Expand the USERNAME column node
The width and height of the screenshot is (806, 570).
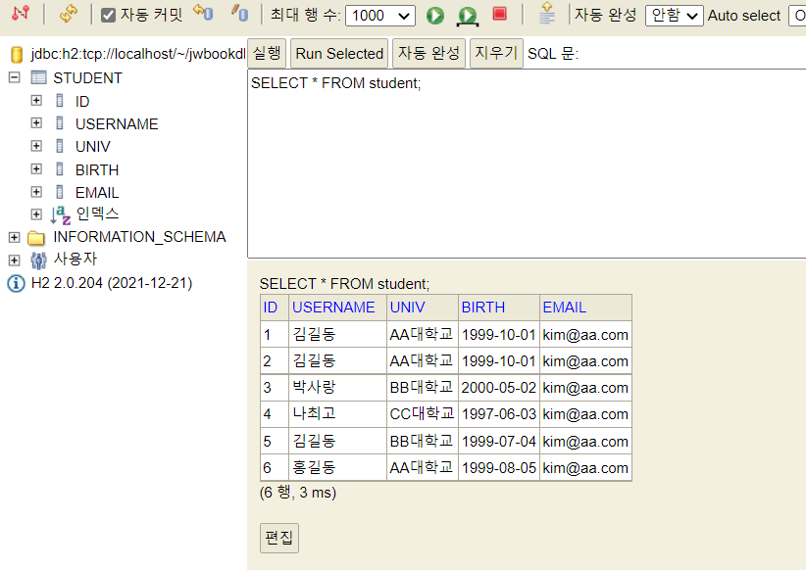point(36,122)
